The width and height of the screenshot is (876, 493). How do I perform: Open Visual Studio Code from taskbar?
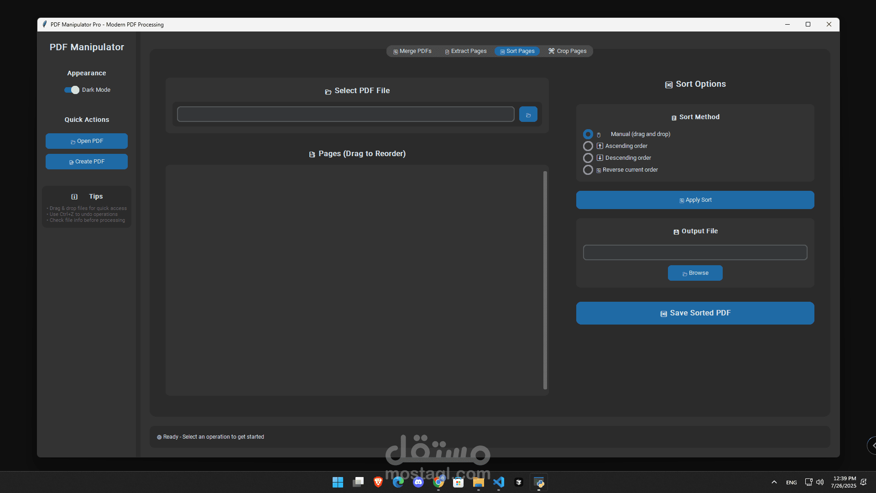click(498, 482)
